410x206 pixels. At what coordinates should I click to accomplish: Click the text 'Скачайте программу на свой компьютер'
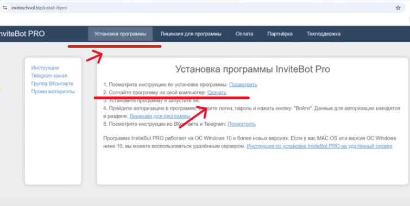point(157,92)
